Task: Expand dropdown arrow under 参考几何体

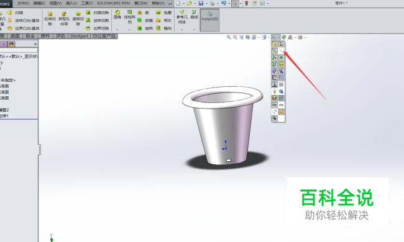Action: [182, 30]
